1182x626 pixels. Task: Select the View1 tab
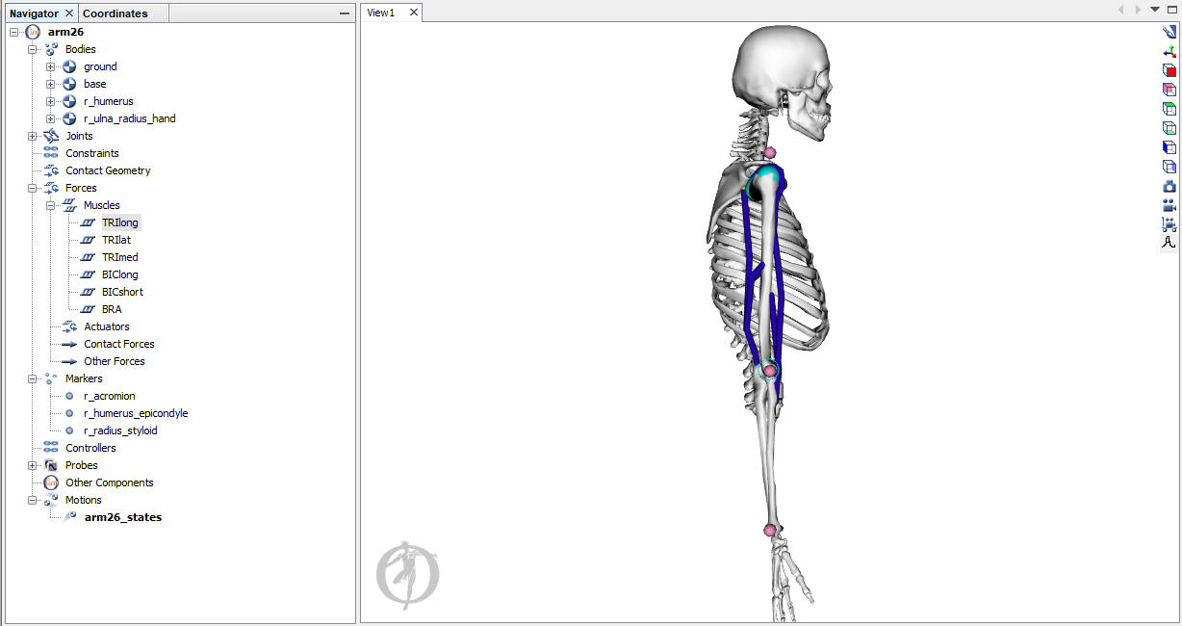coord(380,13)
